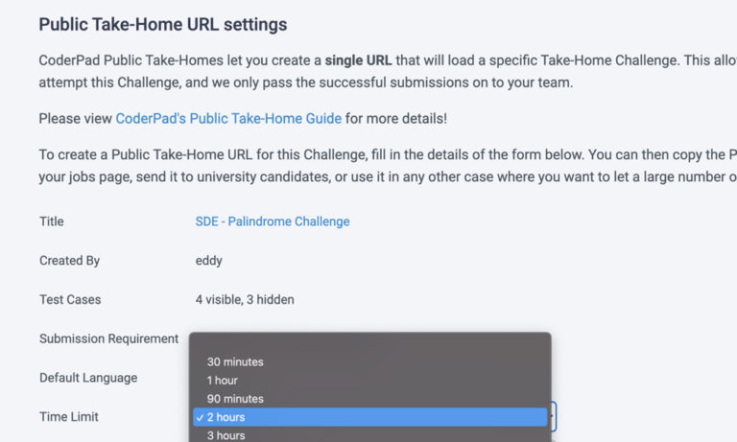Open CoderPad's Public Take-Home Guide link
The width and height of the screenshot is (737, 442).
pos(228,119)
